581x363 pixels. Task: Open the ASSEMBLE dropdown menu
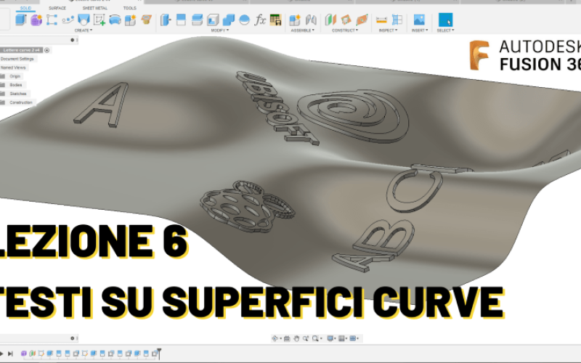[x=302, y=30]
